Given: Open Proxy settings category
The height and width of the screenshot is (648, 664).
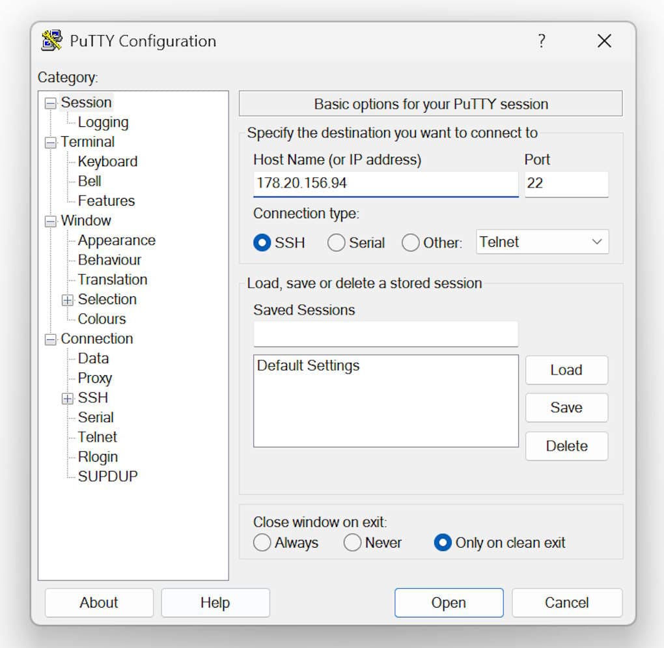Looking at the screenshot, I should 95,378.
